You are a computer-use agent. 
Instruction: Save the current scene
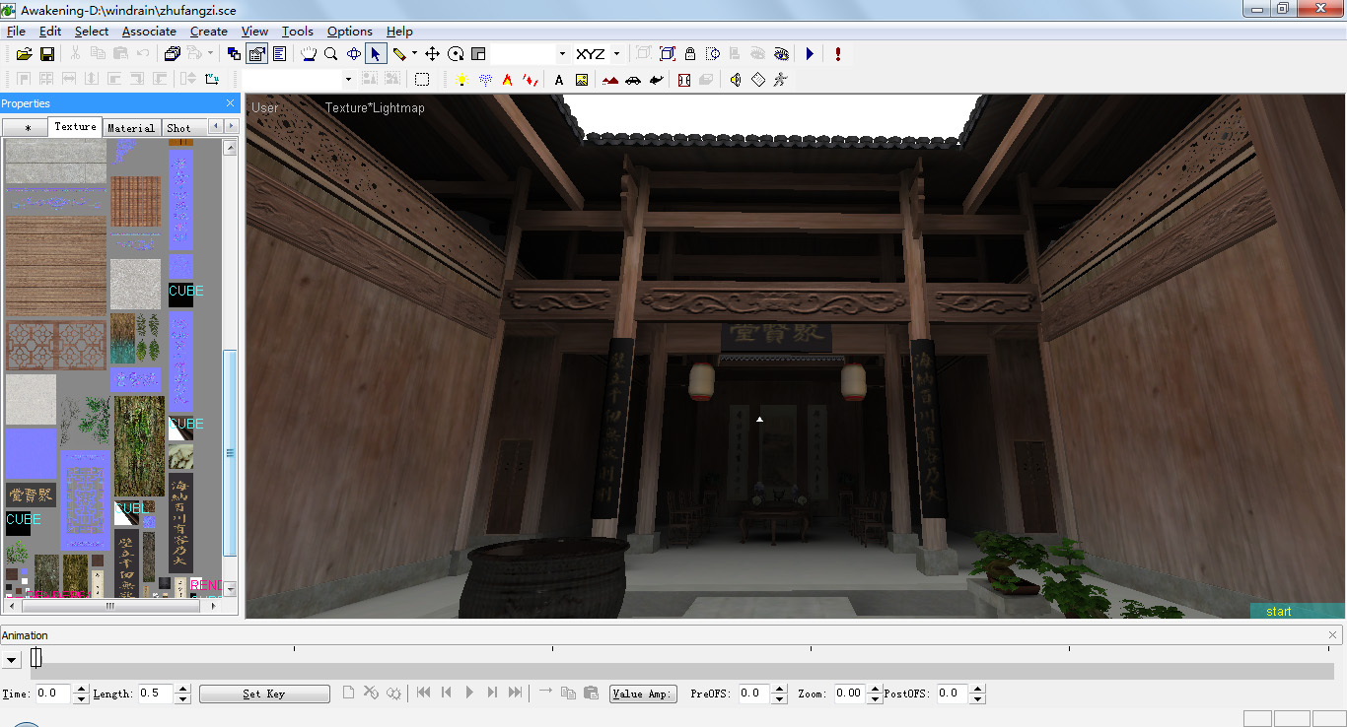tap(46, 53)
